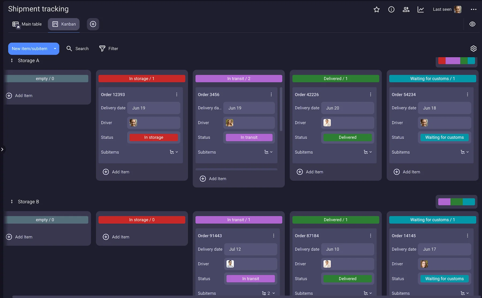482x298 pixels.
Task: Add a new board view
Action: click(x=93, y=24)
